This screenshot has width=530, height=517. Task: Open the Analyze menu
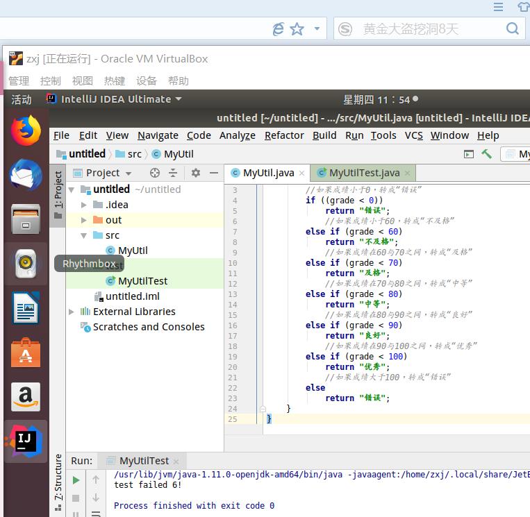pyautogui.click(x=238, y=135)
